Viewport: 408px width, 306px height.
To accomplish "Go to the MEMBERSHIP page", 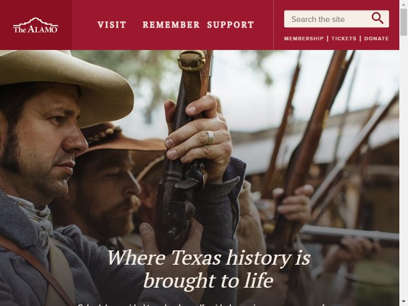I will 303,39.
